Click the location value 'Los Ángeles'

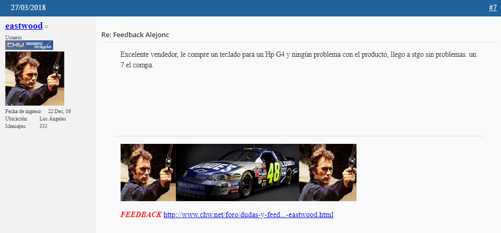[x=53, y=119]
